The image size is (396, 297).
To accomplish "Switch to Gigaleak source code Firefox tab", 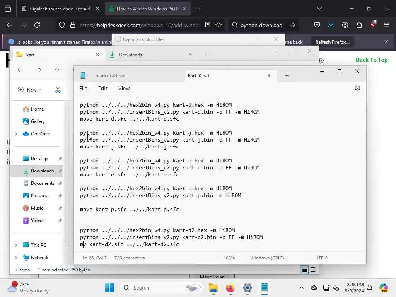I will 60,9.
